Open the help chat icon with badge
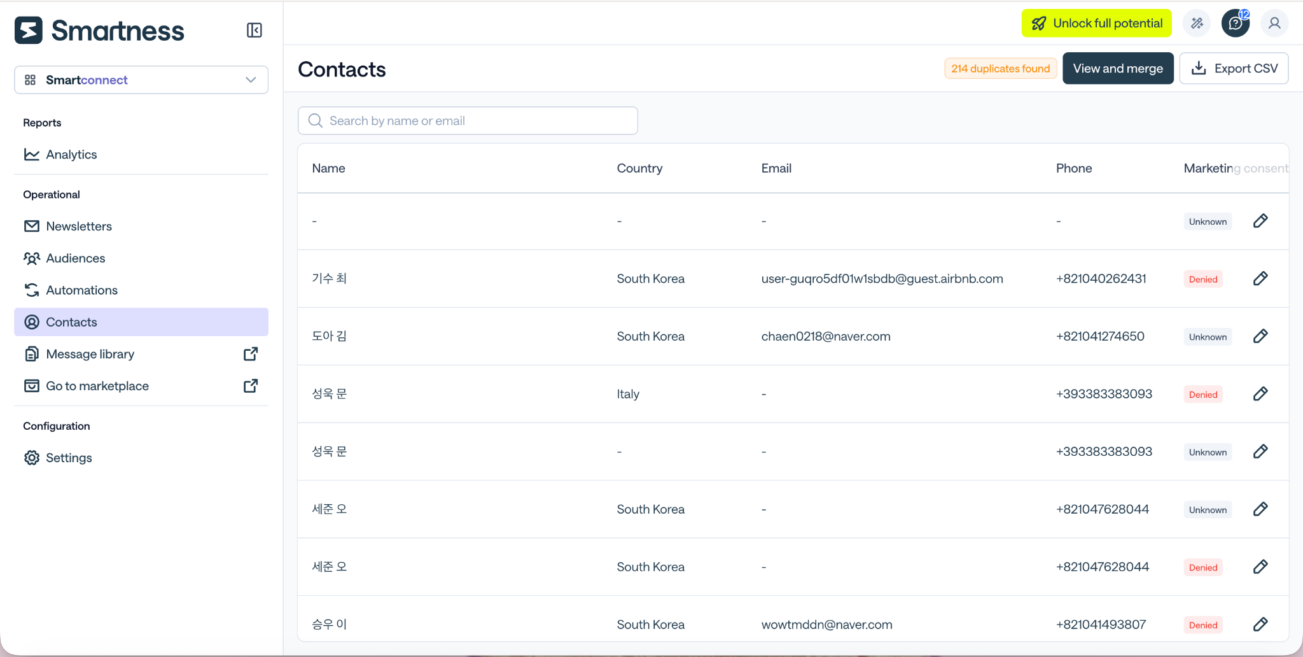This screenshot has height=657, width=1303. coord(1236,24)
